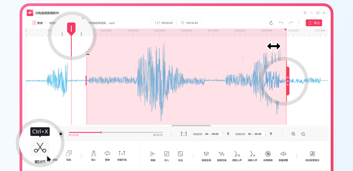Screen dimensions: 353x171
Task: Click Remove Silence (去除静音) icon
Action: pyautogui.click(x=268, y=154)
